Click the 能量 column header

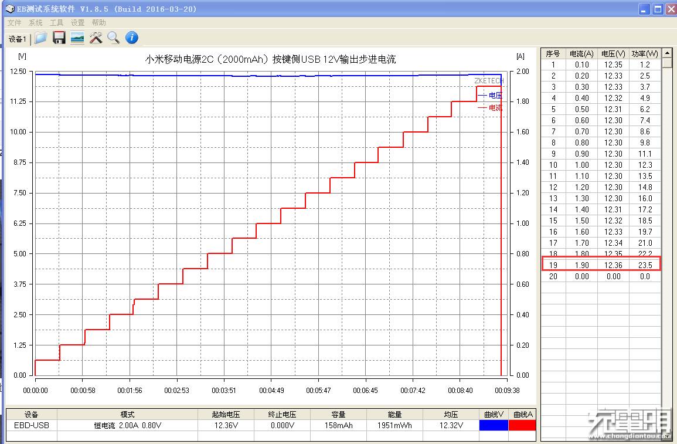click(x=394, y=414)
